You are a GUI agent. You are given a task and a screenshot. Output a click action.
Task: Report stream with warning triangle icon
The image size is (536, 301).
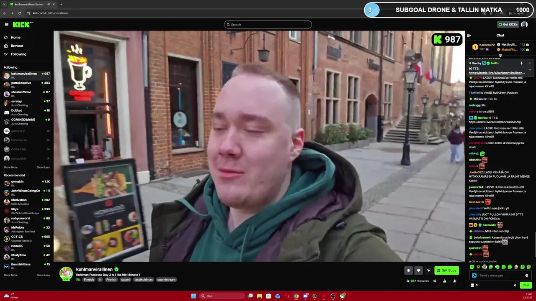pyautogui.click(x=444, y=281)
